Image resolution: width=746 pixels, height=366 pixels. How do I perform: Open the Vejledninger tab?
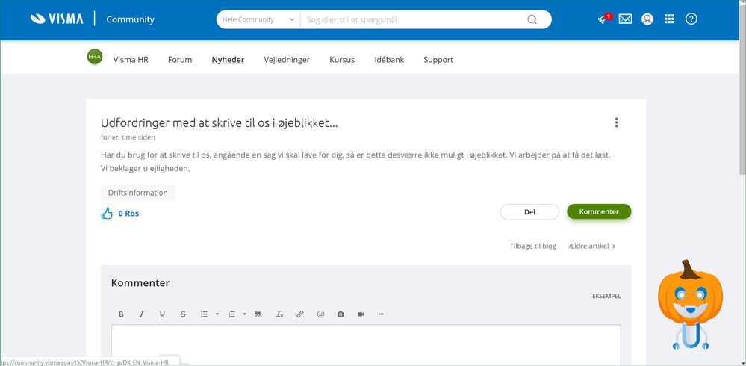pyautogui.click(x=287, y=60)
